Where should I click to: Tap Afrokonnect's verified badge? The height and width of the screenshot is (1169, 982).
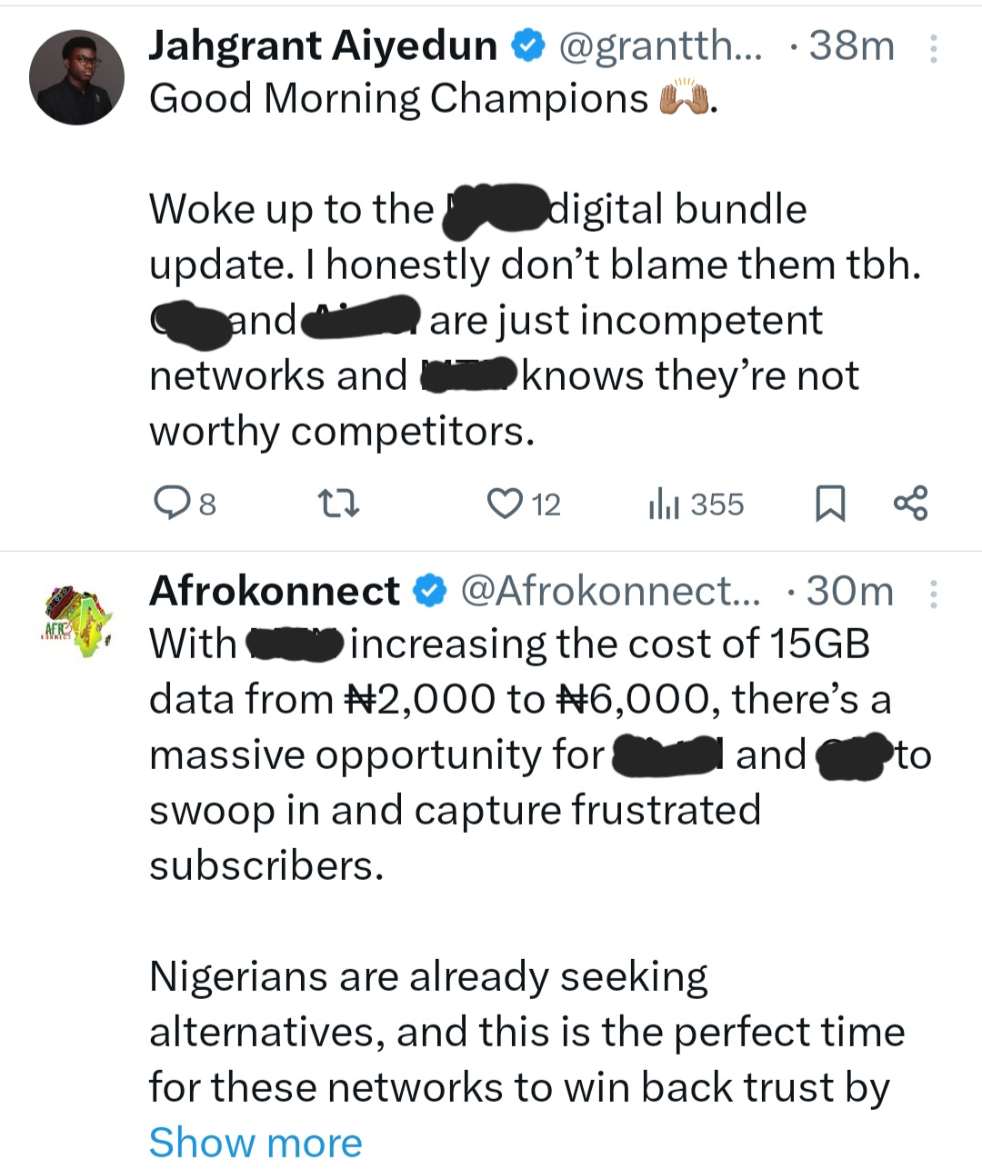[x=430, y=592]
